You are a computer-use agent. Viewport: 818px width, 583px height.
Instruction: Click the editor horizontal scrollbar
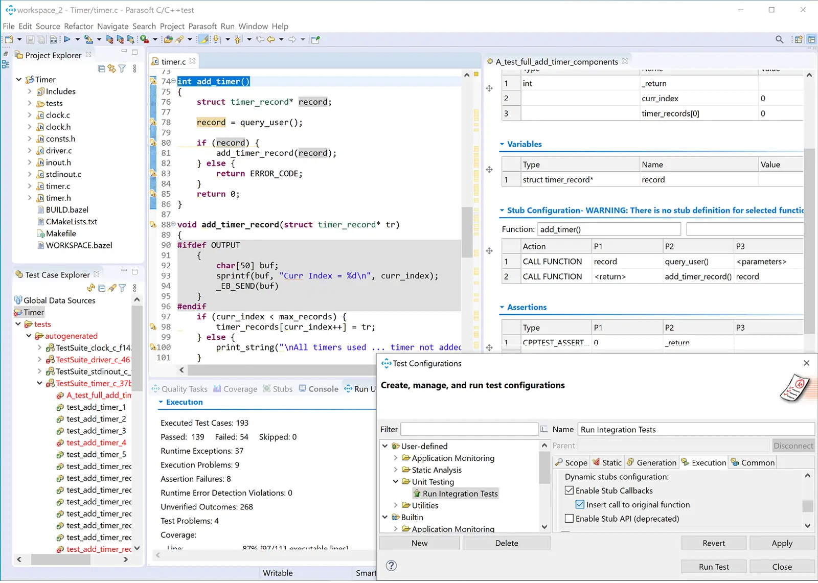[281, 370]
